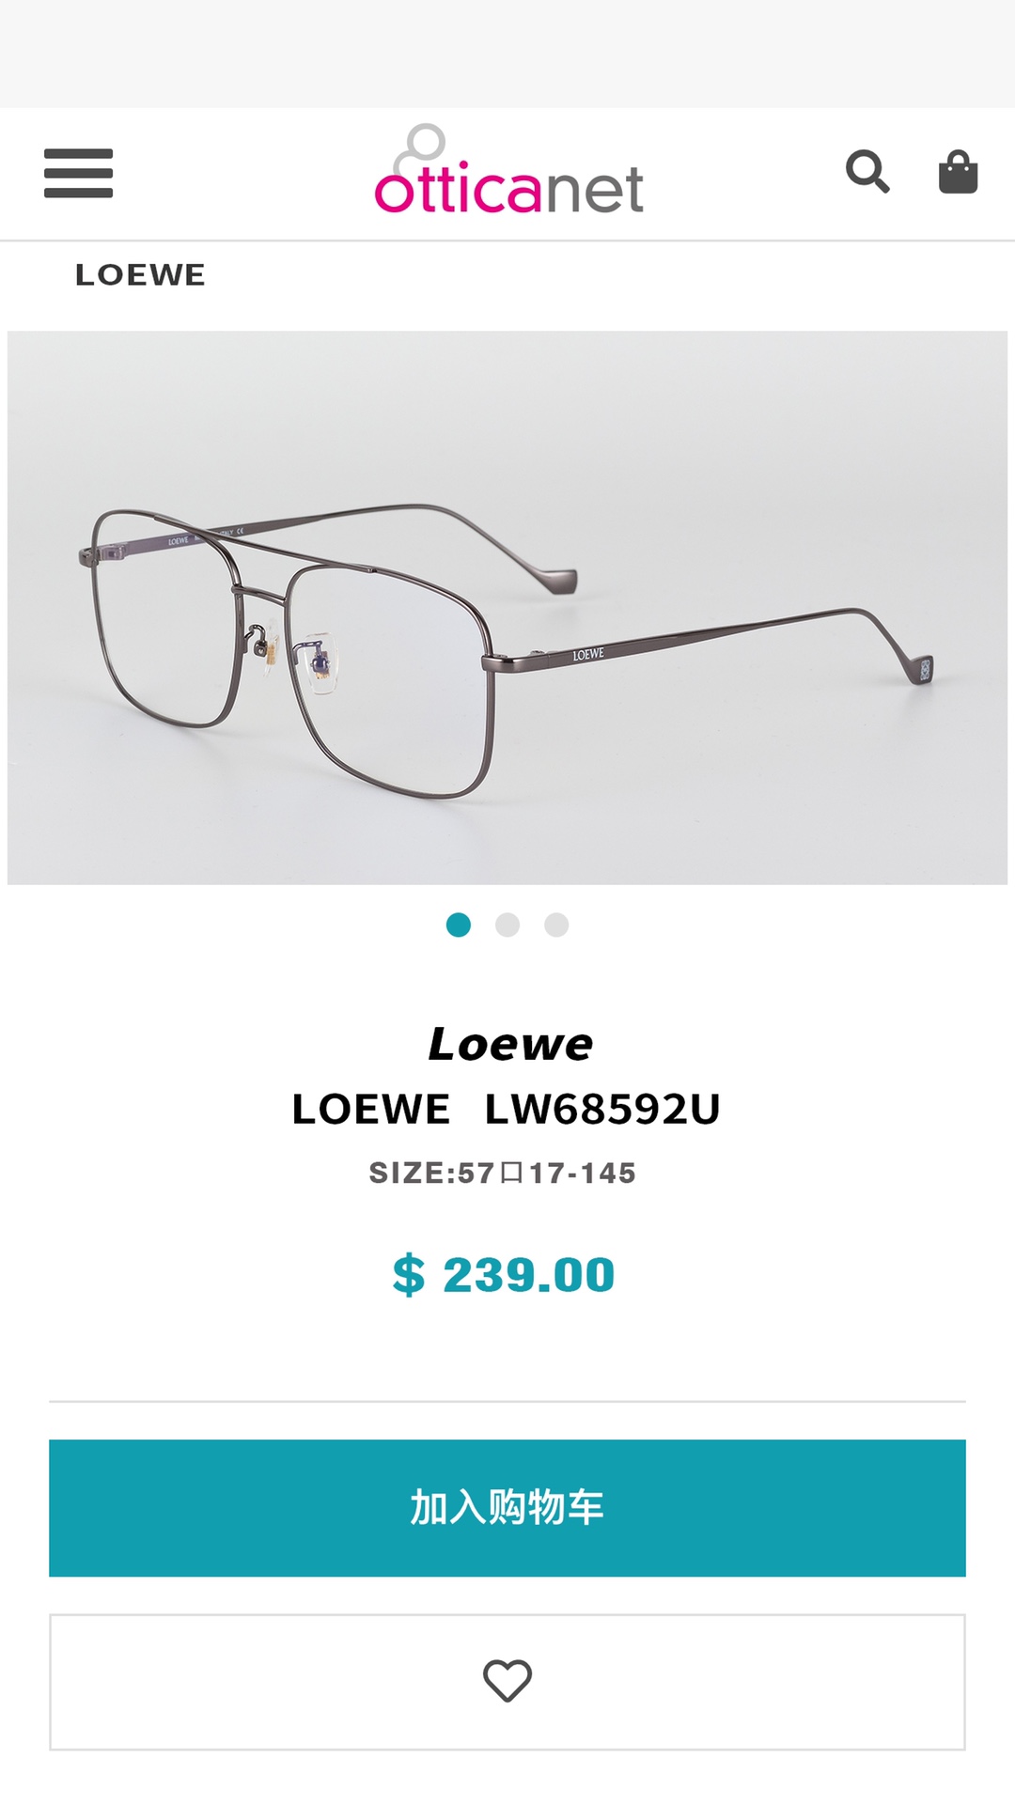This screenshot has width=1015, height=1804.
Task: Click the otticanet logo to go home
Action: tap(508, 169)
